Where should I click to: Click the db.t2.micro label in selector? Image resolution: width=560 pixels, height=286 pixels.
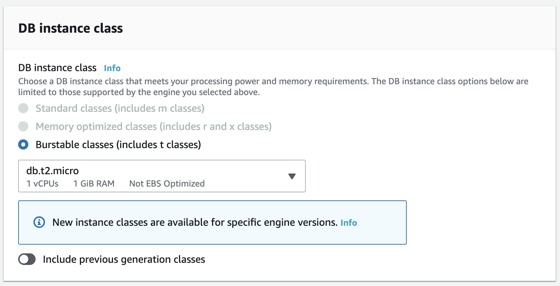tap(52, 170)
